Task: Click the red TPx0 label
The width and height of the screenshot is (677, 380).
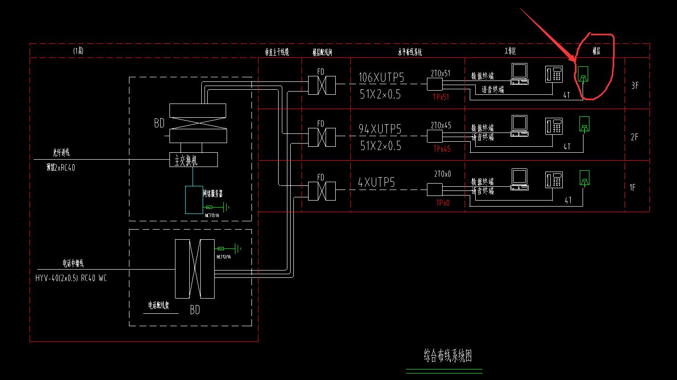Action: [x=442, y=202]
